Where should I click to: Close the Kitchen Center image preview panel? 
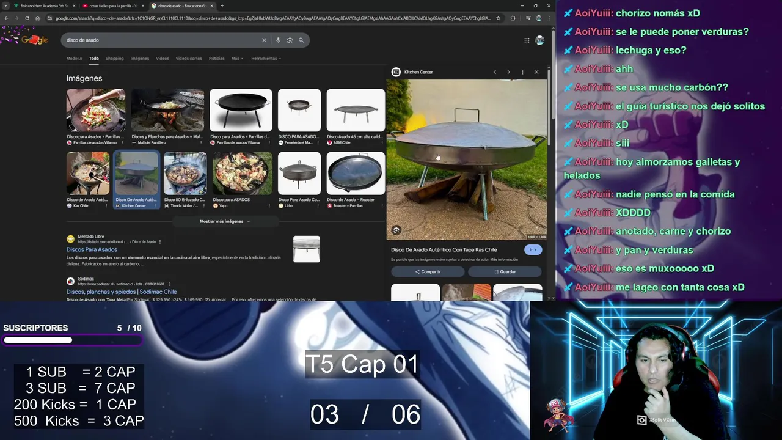pyautogui.click(x=536, y=72)
